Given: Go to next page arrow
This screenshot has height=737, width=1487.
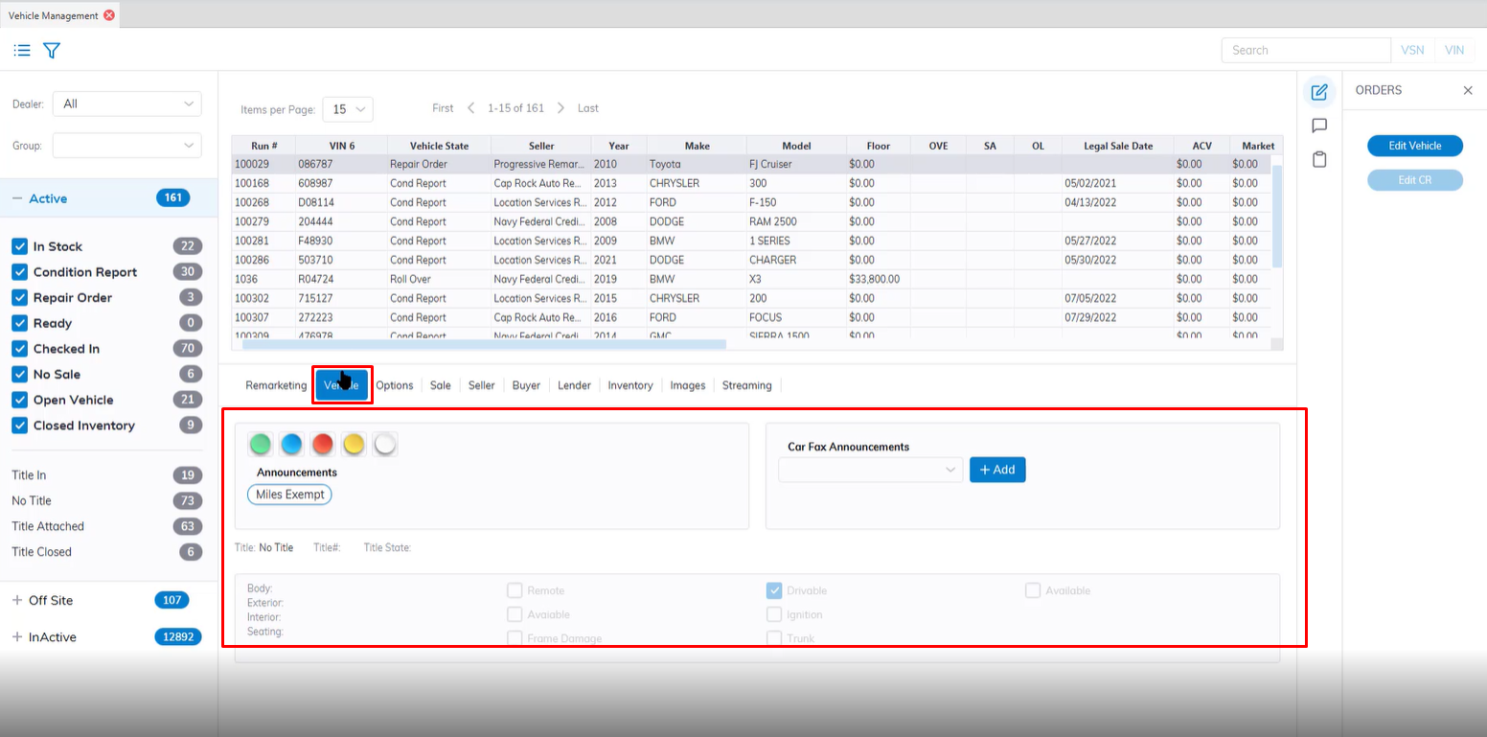Looking at the screenshot, I should 561,108.
